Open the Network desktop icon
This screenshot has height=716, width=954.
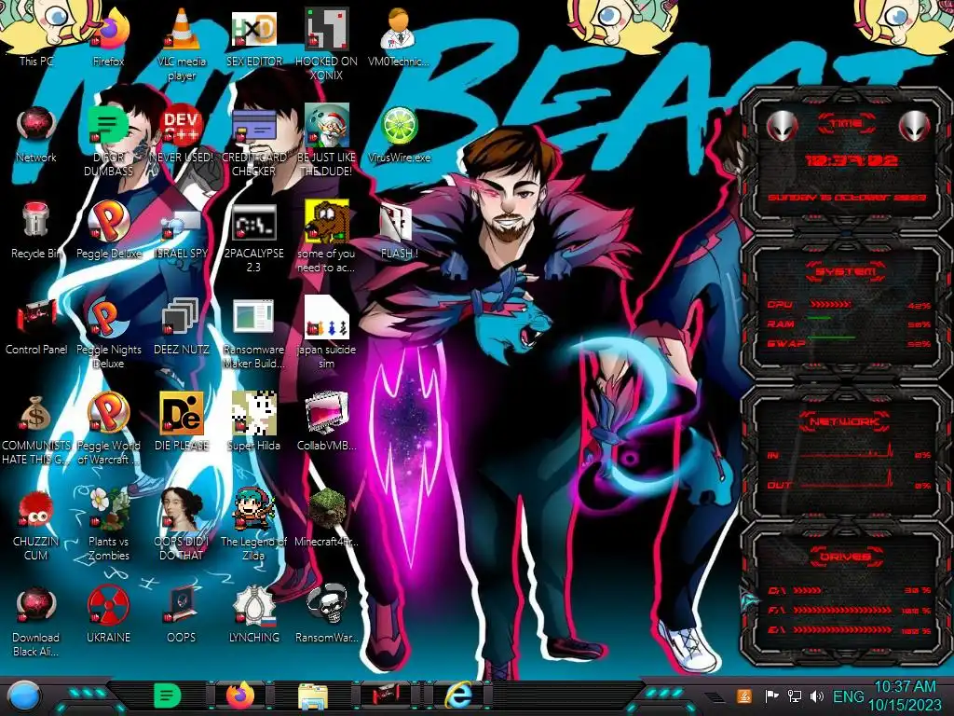[x=36, y=134]
